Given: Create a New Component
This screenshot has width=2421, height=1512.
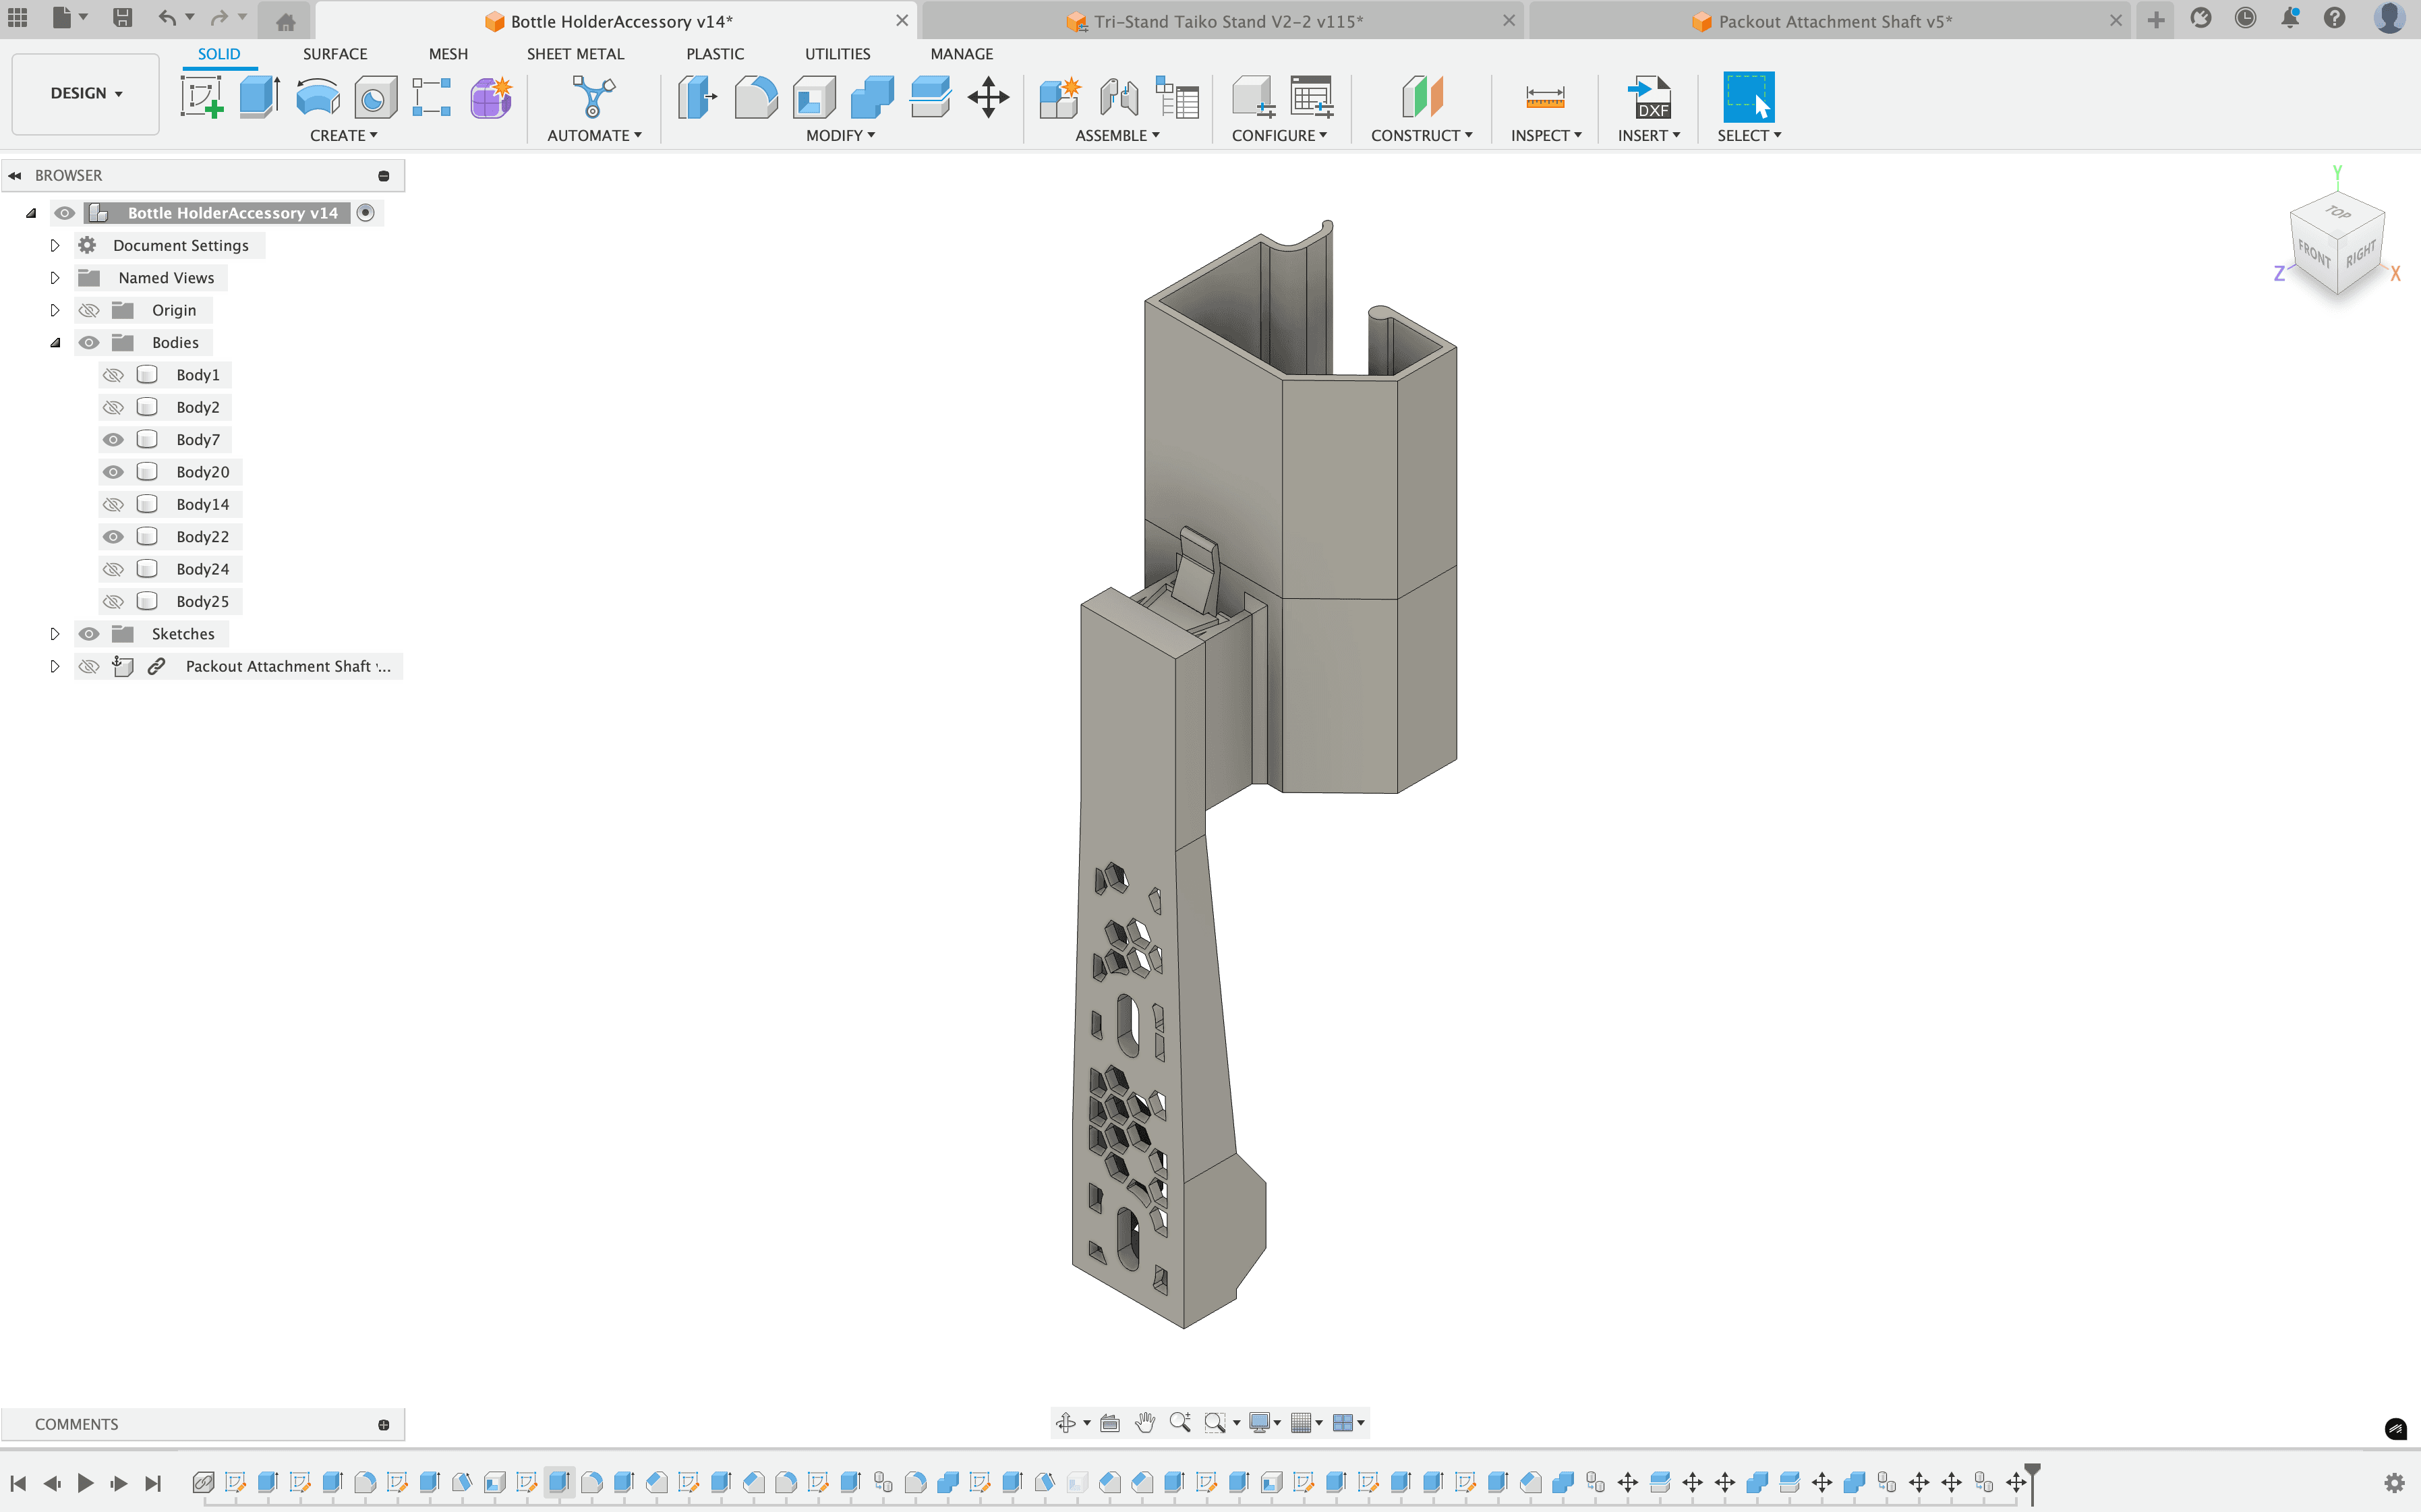Looking at the screenshot, I should point(1060,97).
